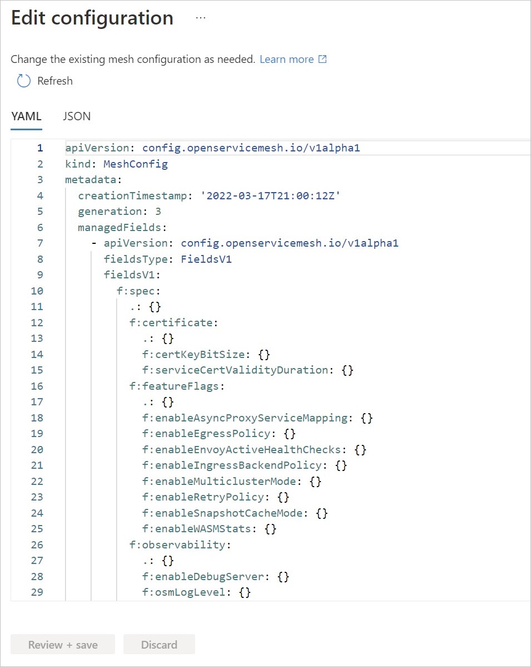This screenshot has width=531, height=667.
Task: Click line number 1 in the editor gutter
Action: coord(39,148)
